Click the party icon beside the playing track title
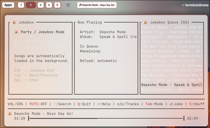Viewport: 210px width, 128px height. point(10,114)
